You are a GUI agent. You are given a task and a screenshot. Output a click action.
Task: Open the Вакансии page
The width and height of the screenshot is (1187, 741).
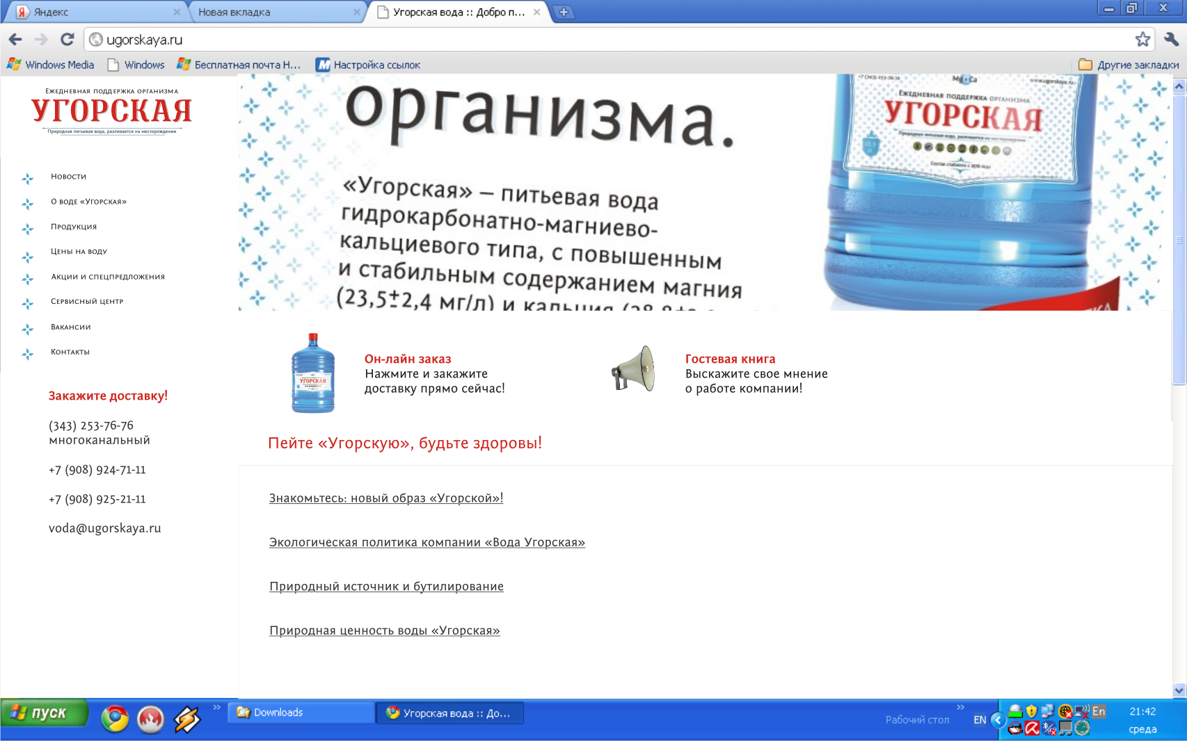pos(71,327)
